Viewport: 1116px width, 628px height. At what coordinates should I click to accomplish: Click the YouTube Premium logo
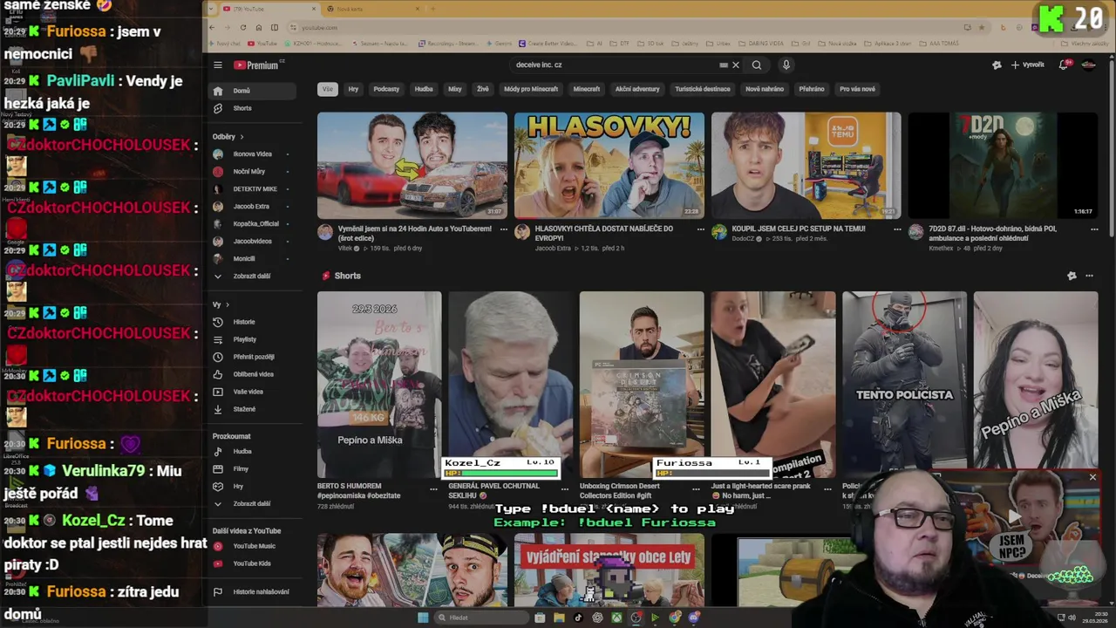point(257,65)
